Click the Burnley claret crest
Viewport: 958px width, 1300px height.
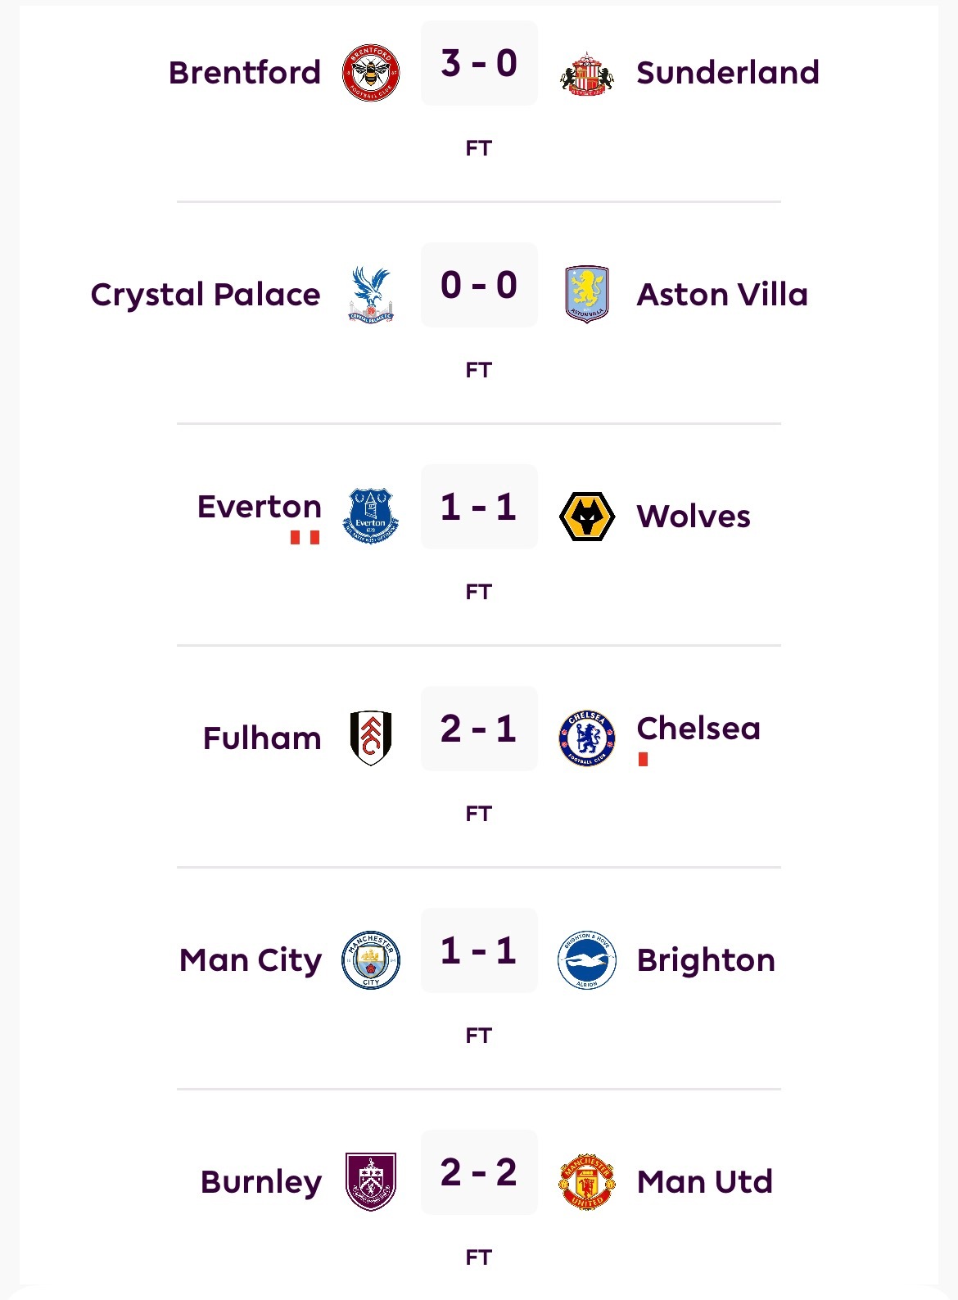371,1182
